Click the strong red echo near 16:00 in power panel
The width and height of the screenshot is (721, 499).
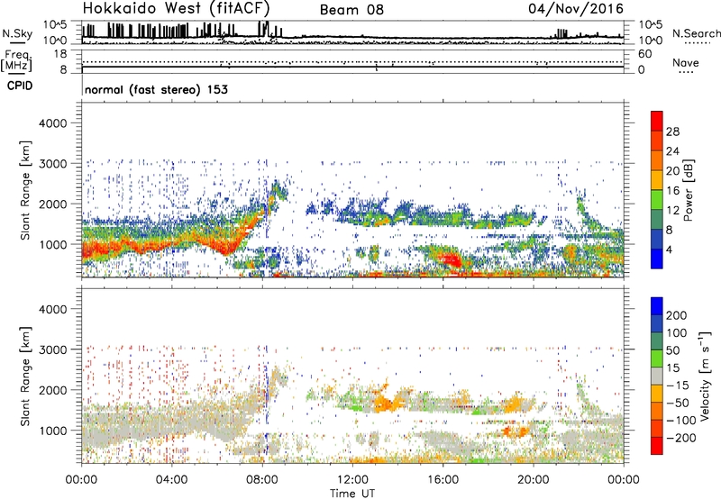click(x=451, y=260)
